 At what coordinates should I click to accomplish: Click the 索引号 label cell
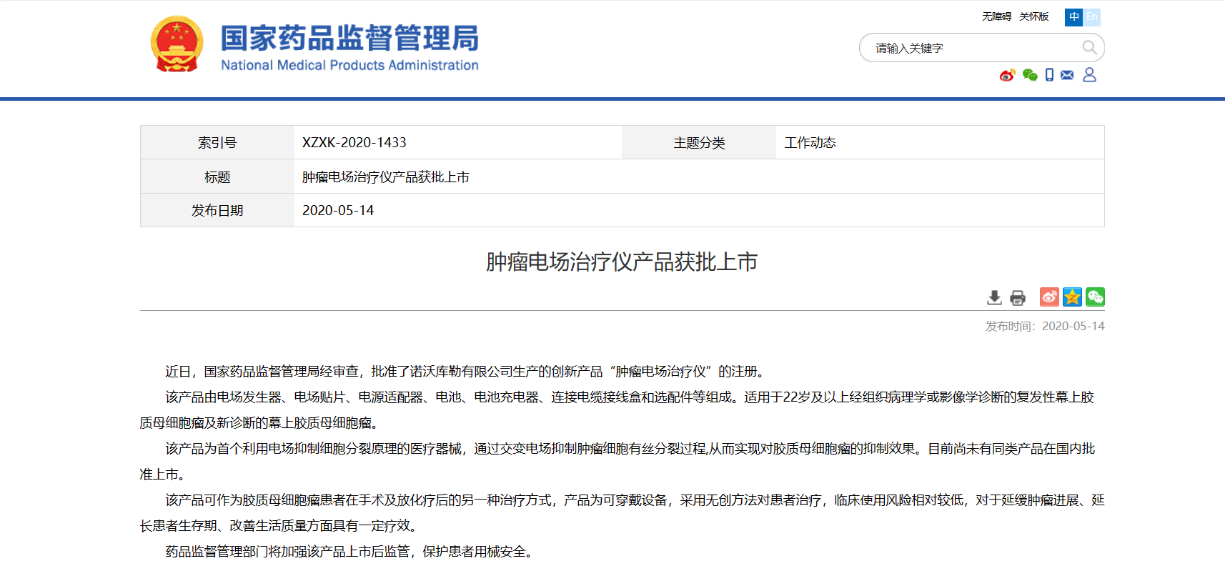tap(217, 142)
